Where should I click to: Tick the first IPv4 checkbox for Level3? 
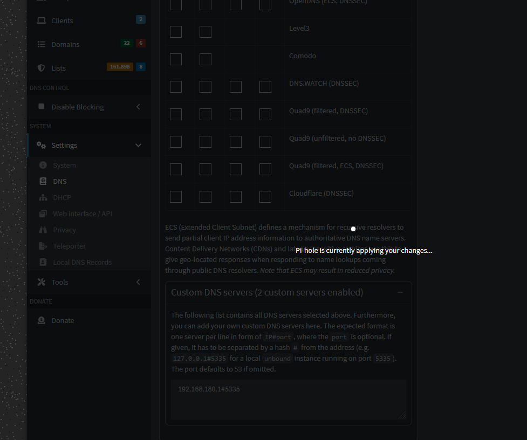point(176,32)
